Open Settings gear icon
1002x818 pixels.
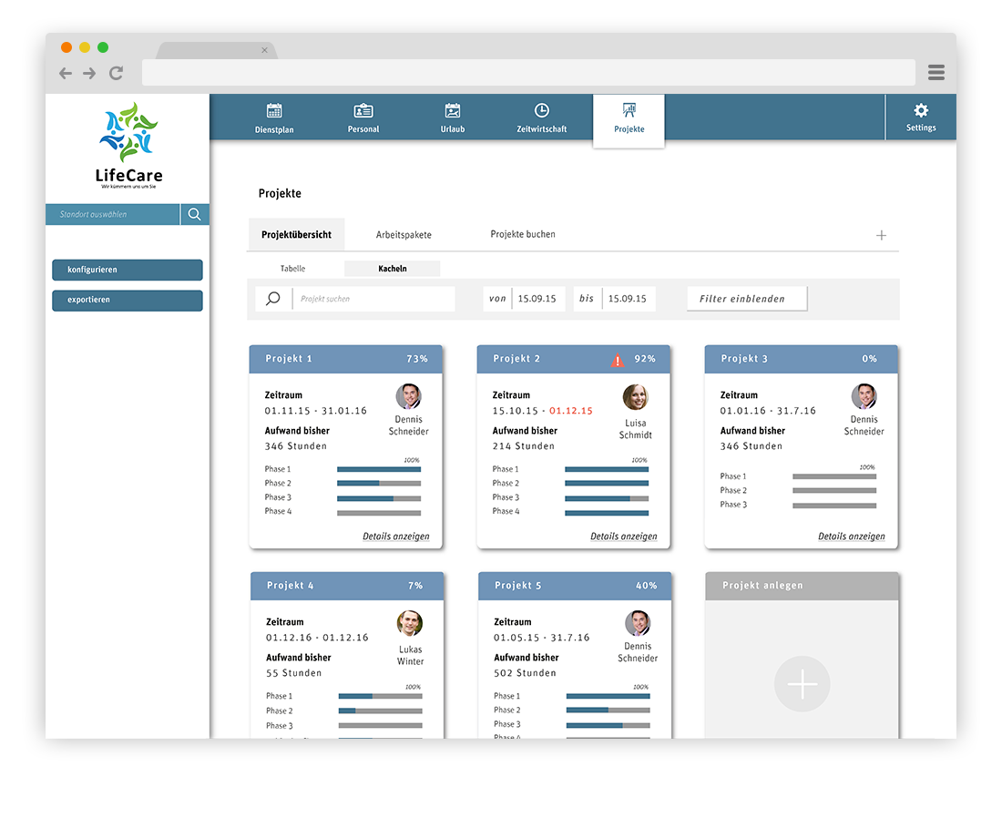[x=921, y=110]
